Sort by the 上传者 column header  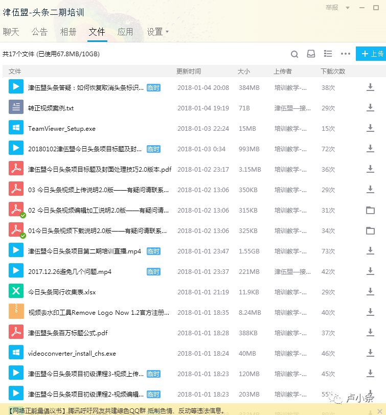coord(283,72)
